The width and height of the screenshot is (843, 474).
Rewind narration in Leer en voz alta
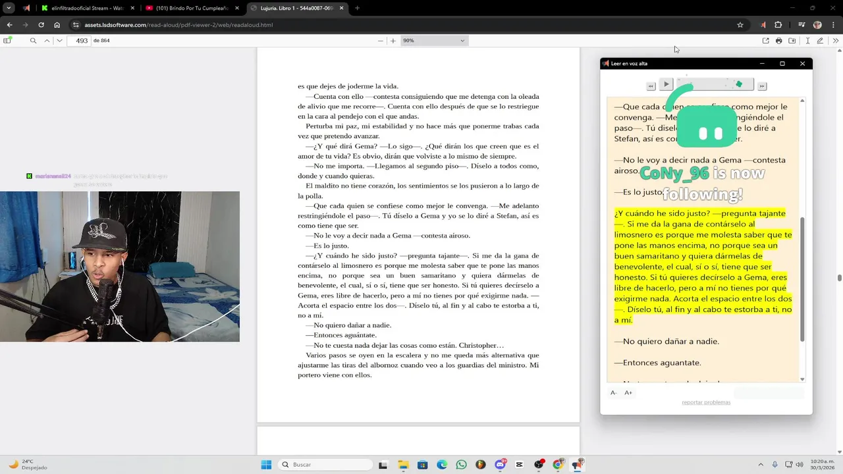[651, 86]
